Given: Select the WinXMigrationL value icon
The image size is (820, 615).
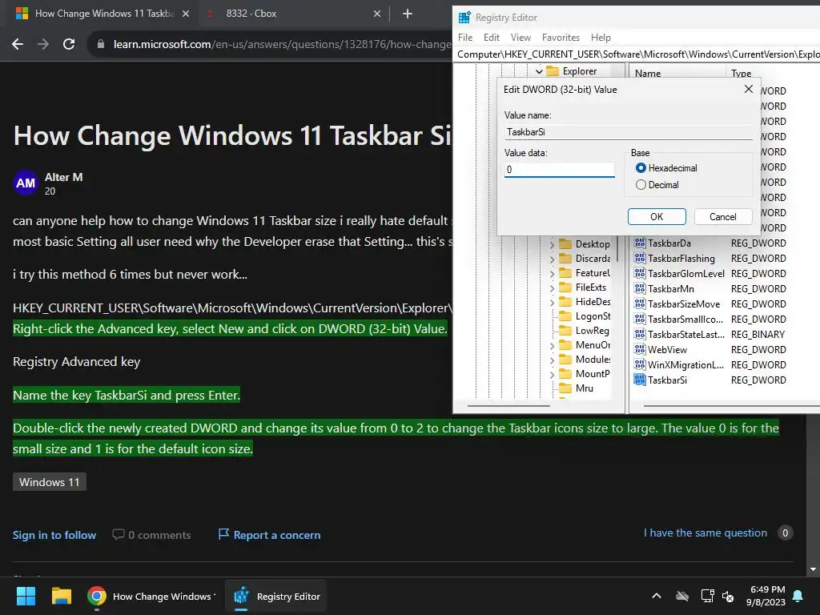Looking at the screenshot, I should click(640, 364).
